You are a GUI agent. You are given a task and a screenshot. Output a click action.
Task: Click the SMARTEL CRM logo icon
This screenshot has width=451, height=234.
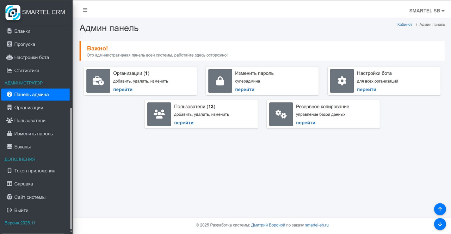[x=13, y=12]
